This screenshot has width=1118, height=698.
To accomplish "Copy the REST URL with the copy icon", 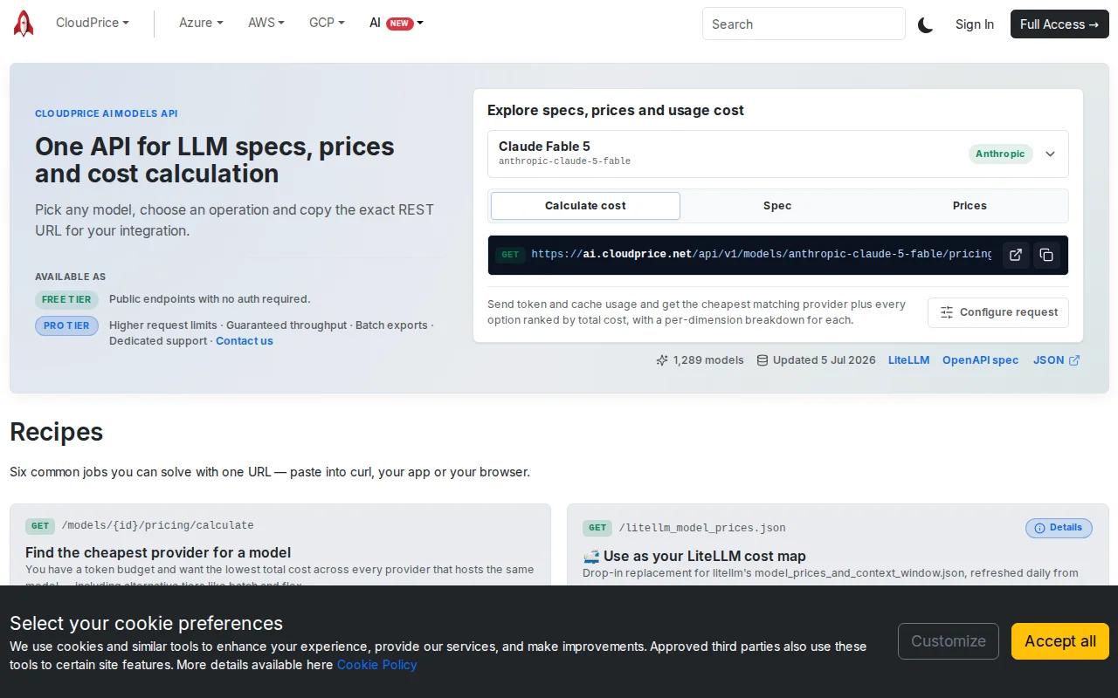I will coord(1046,255).
